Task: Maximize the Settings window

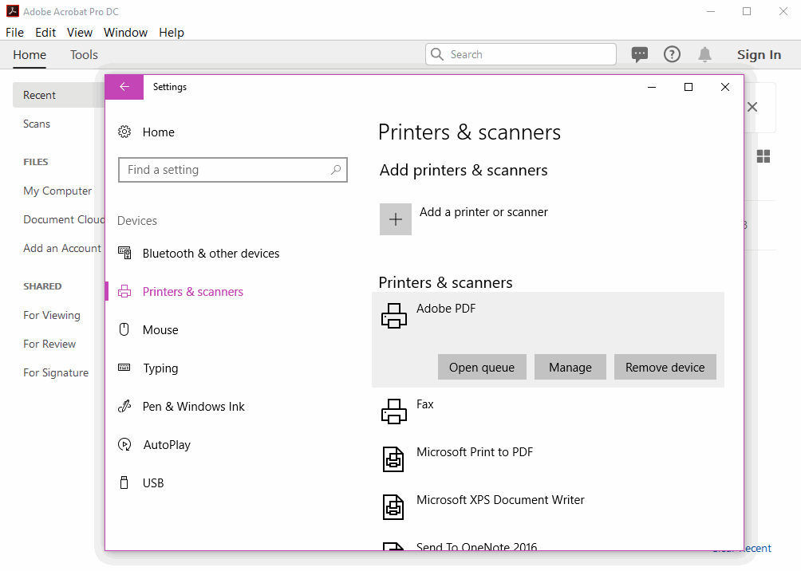Action: coord(688,87)
